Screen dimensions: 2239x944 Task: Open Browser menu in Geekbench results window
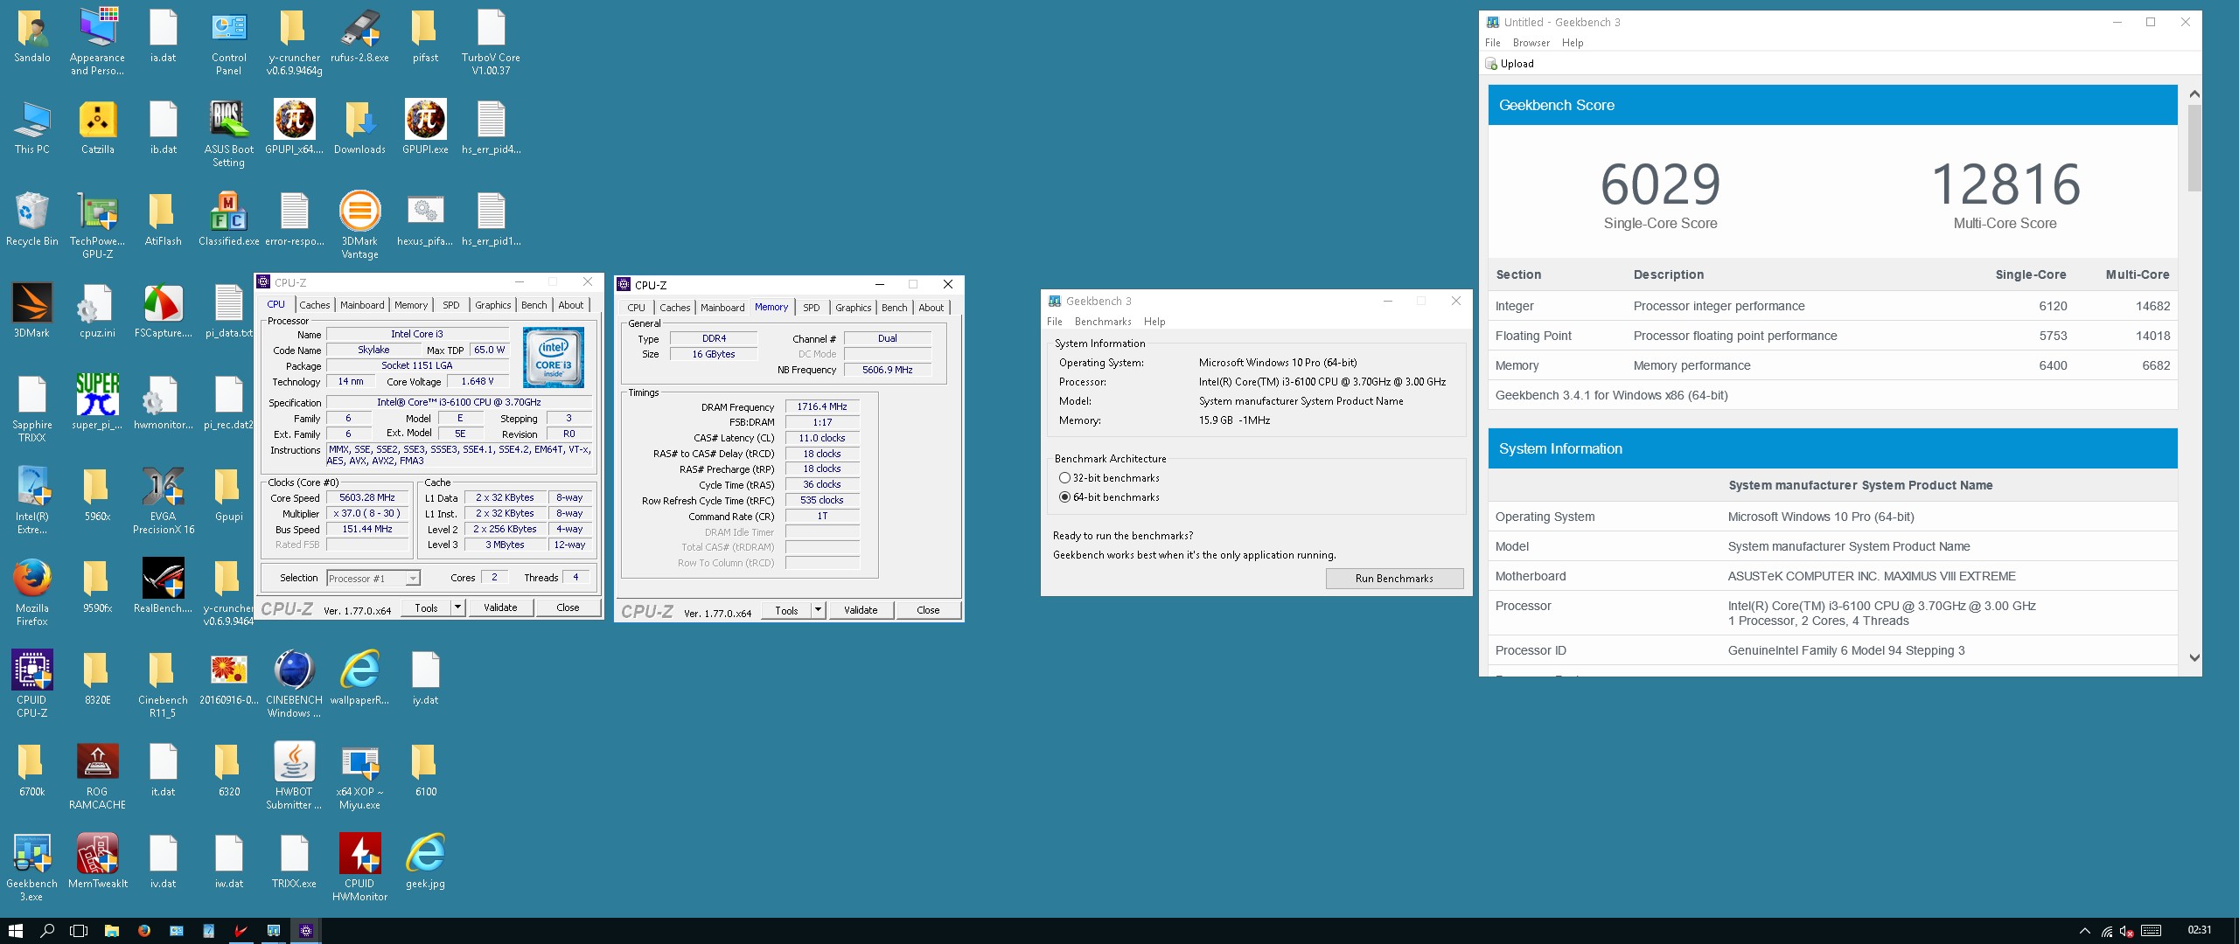[x=1531, y=43]
